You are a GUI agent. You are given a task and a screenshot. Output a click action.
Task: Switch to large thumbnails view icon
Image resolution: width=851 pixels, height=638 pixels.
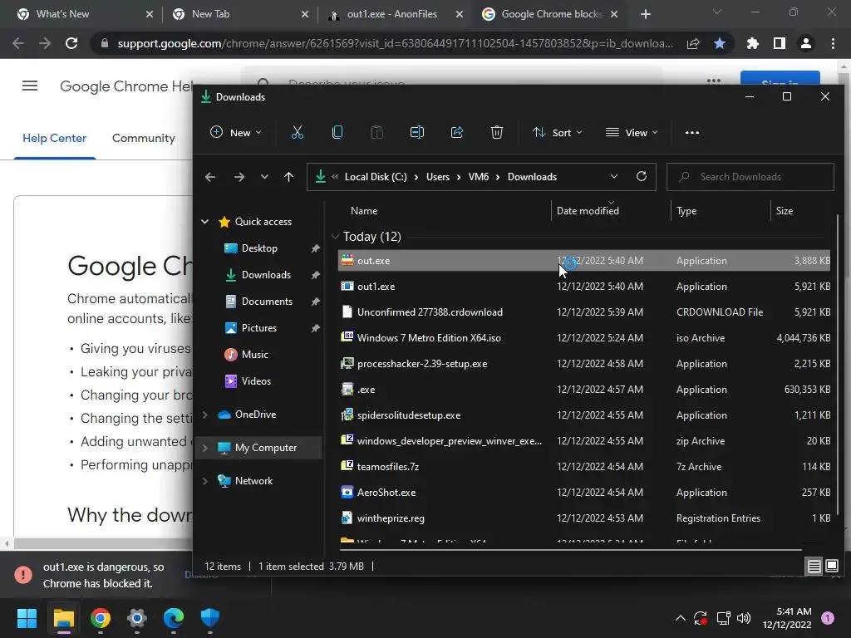click(x=832, y=567)
